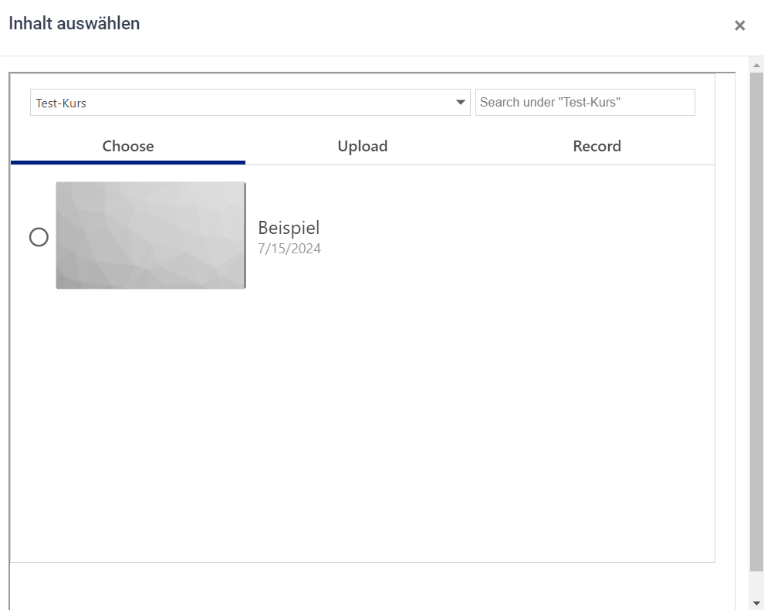
Task: Focus the Search under "Test-Kurs" field
Action: click(x=585, y=103)
